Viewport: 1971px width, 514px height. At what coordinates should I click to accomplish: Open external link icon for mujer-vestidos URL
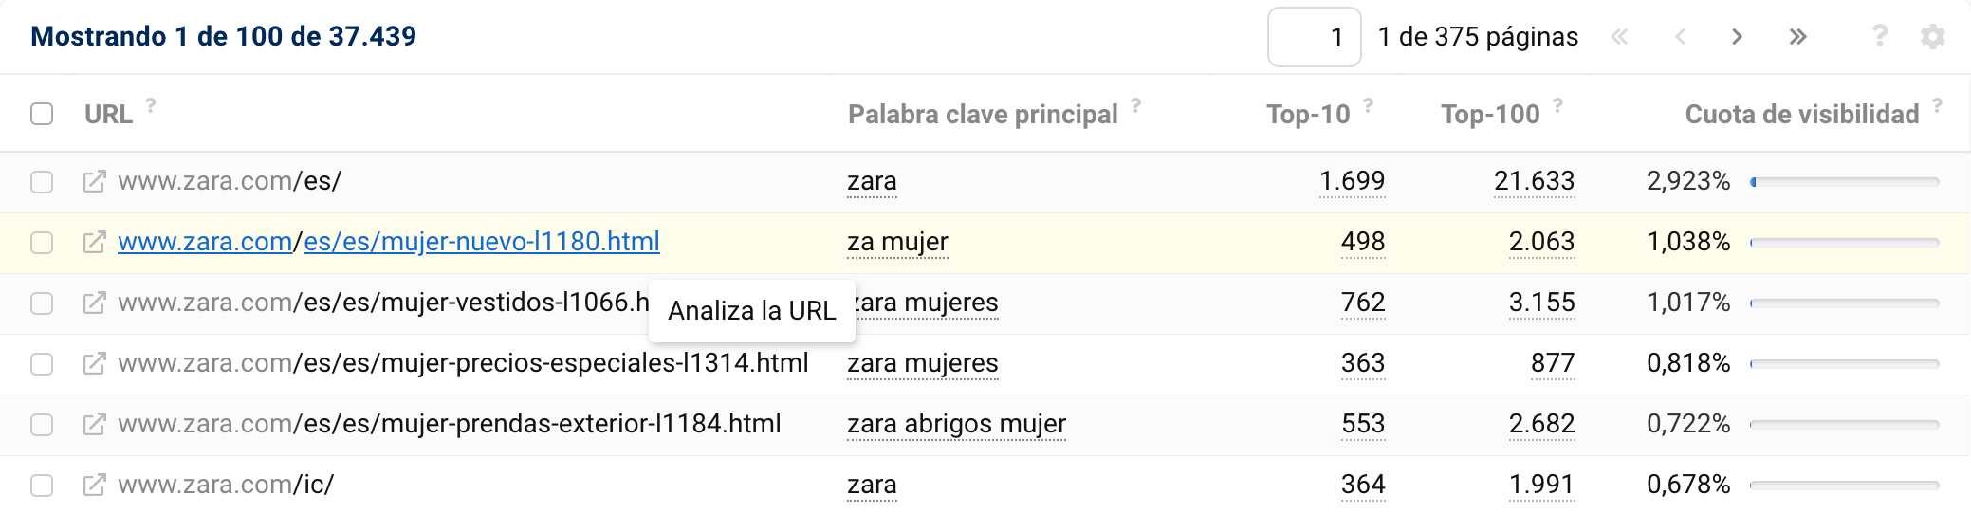click(x=94, y=303)
